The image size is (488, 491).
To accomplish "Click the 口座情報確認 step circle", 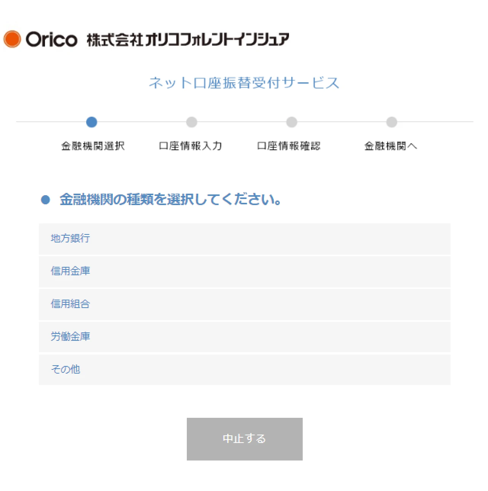I will tap(291, 122).
